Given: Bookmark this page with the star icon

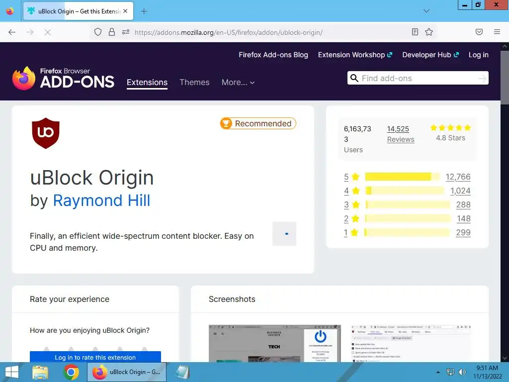Looking at the screenshot, I should pyautogui.click(x=429, y=32).
